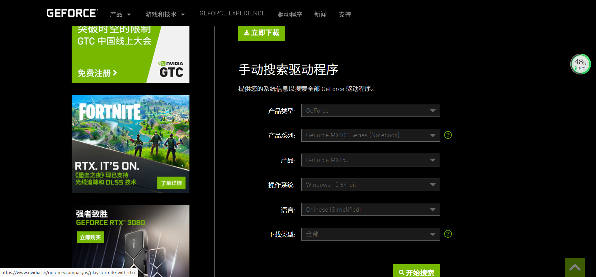
Task: Open the 操作系统 dropdown Windows 10 64-bit
Action: (x=370, y=185)
